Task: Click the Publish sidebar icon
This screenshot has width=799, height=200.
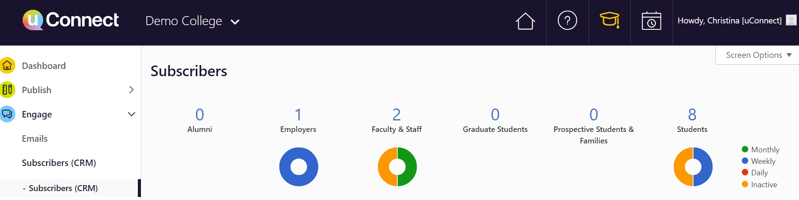Action: coord(7,90)
